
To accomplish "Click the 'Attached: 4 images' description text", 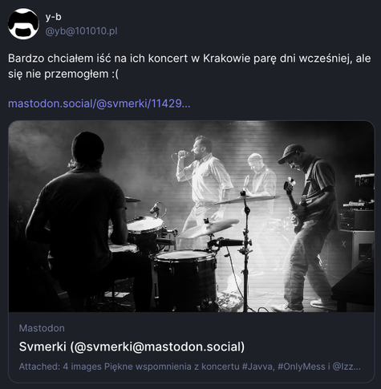I will tap(60, 367).
